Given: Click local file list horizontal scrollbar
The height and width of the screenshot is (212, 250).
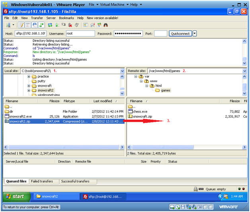Looking at the screenshot, I should [x=64, y=147].
